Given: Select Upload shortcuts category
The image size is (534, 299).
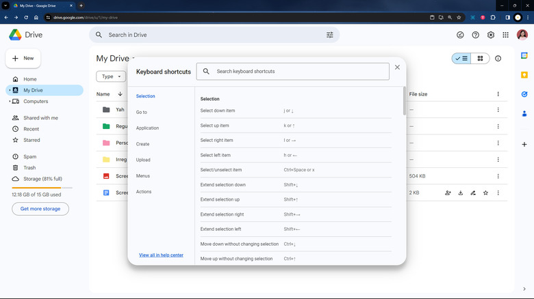Looking at the screenshot, I should (143, 160).
